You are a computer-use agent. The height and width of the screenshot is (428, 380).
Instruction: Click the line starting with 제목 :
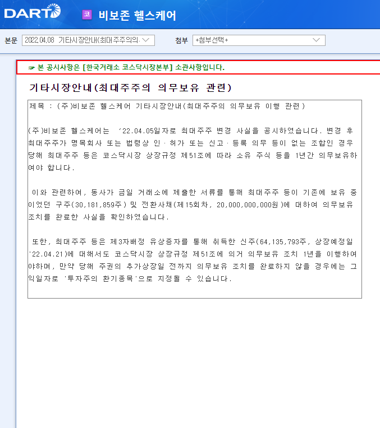click(x=167, y=106)
